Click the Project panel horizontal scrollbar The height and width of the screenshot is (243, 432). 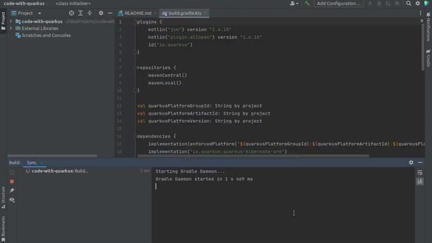(52, 156)
